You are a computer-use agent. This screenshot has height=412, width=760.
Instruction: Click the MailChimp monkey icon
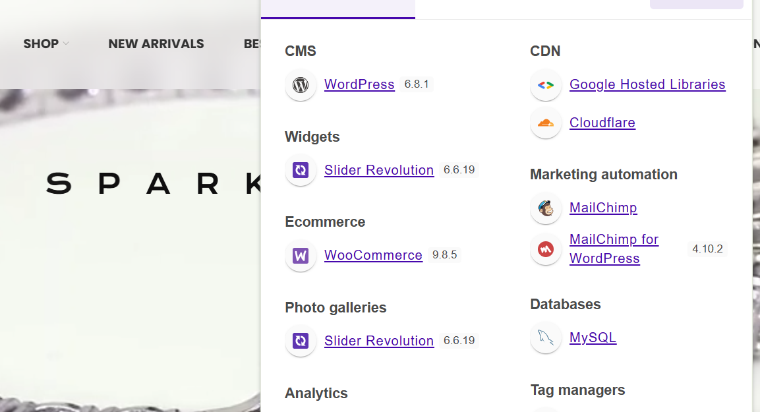click(546, 208)
